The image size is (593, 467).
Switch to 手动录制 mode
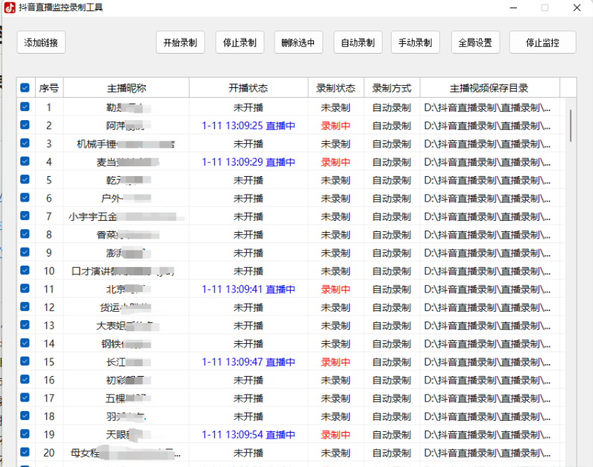click(415, 43)
